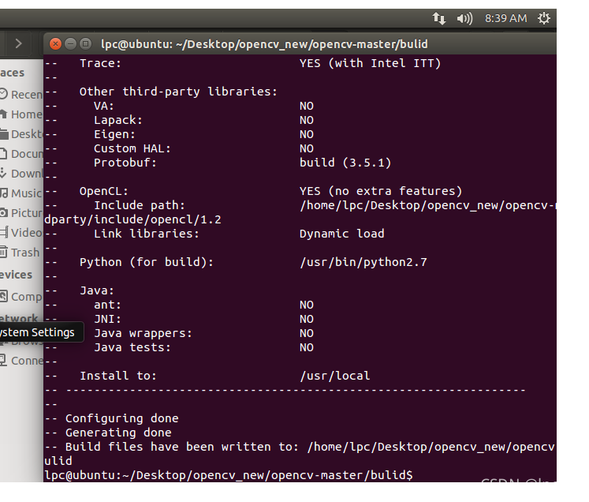
Task: Minimize the terminal window
Action: pyautogui.click(x=71, y=44)
